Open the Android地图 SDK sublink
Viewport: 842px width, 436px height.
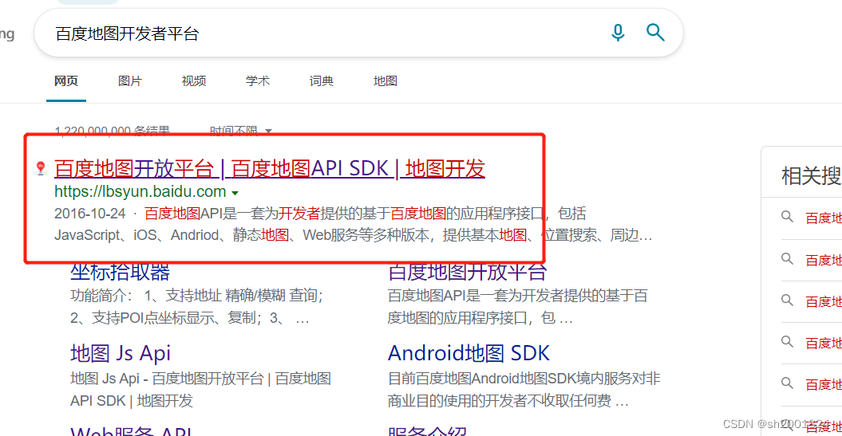point(468,353)
